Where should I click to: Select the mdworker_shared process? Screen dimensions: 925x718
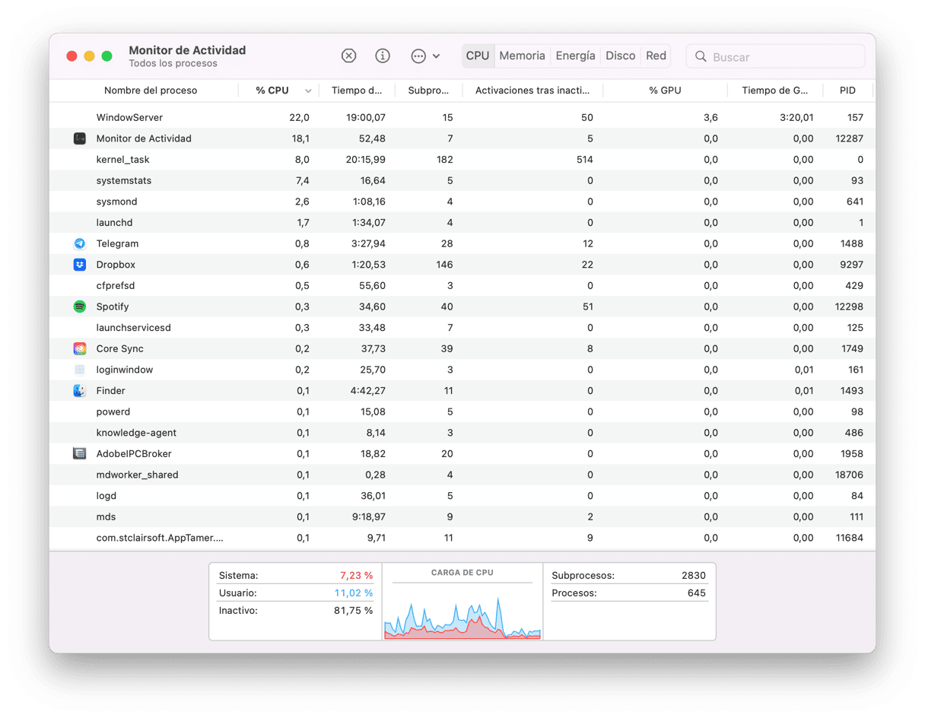point(137,475)
